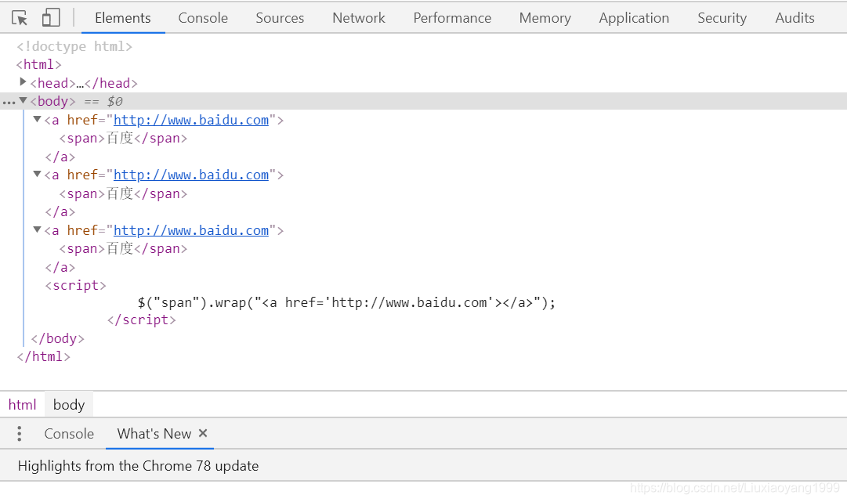The image size is (847, 502).
Task: Open the Network tab
Action: [359, 18]
